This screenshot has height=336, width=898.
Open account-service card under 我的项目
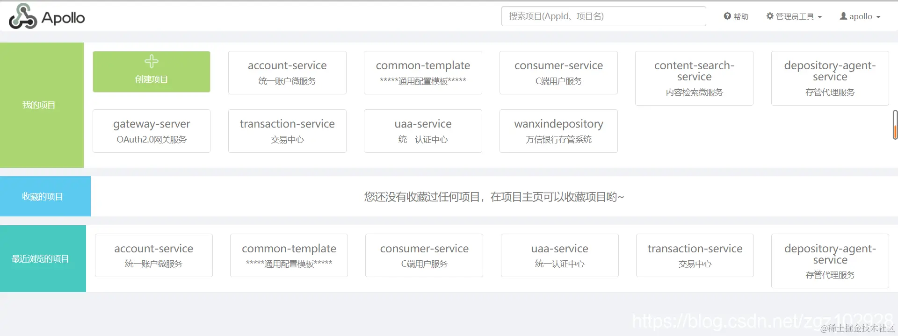pos(287,72)
